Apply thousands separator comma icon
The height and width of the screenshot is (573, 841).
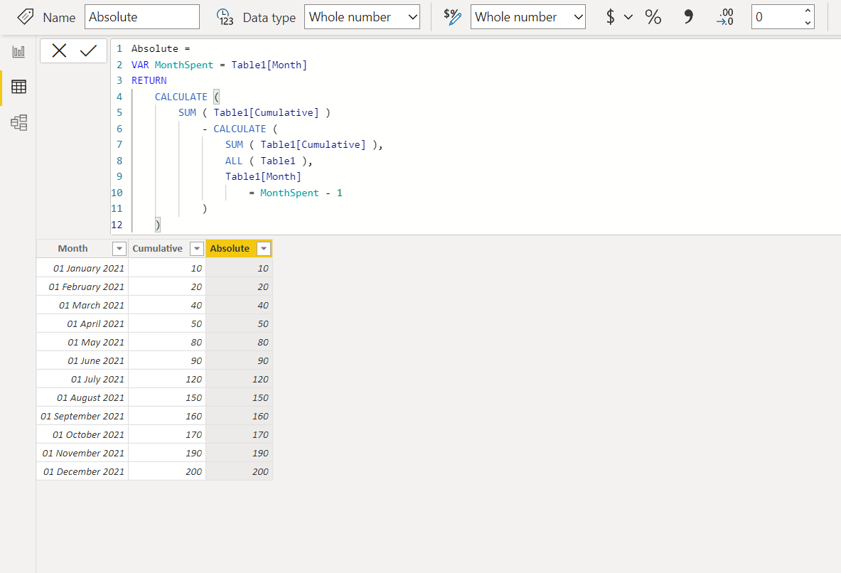tap(688, 16)
